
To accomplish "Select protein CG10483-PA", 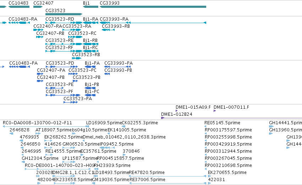I will pyautogui.click(x=23, y=63).
